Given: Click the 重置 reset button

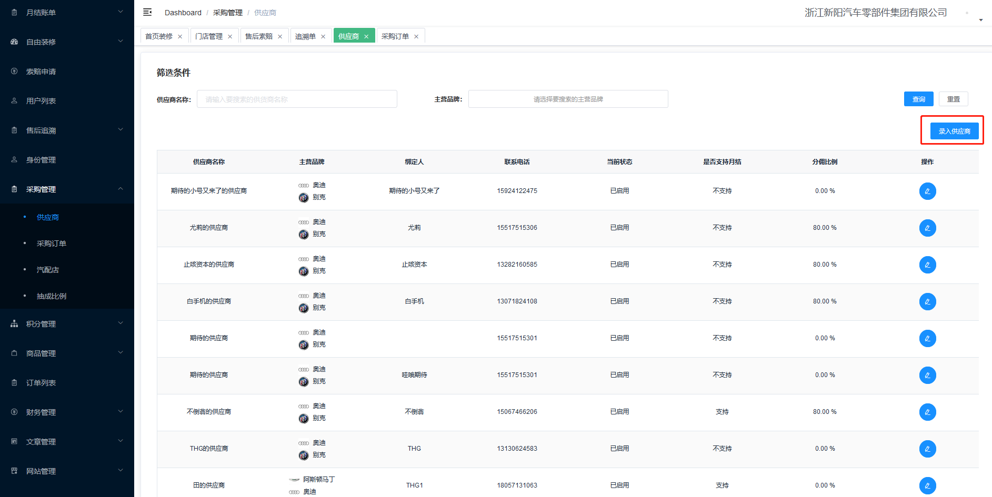Looking at the screenshot, I should tap(953, 99).
